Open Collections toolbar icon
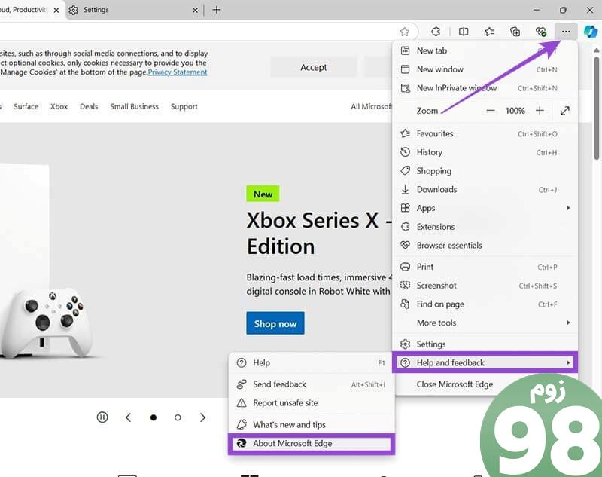 click(515, 32)
